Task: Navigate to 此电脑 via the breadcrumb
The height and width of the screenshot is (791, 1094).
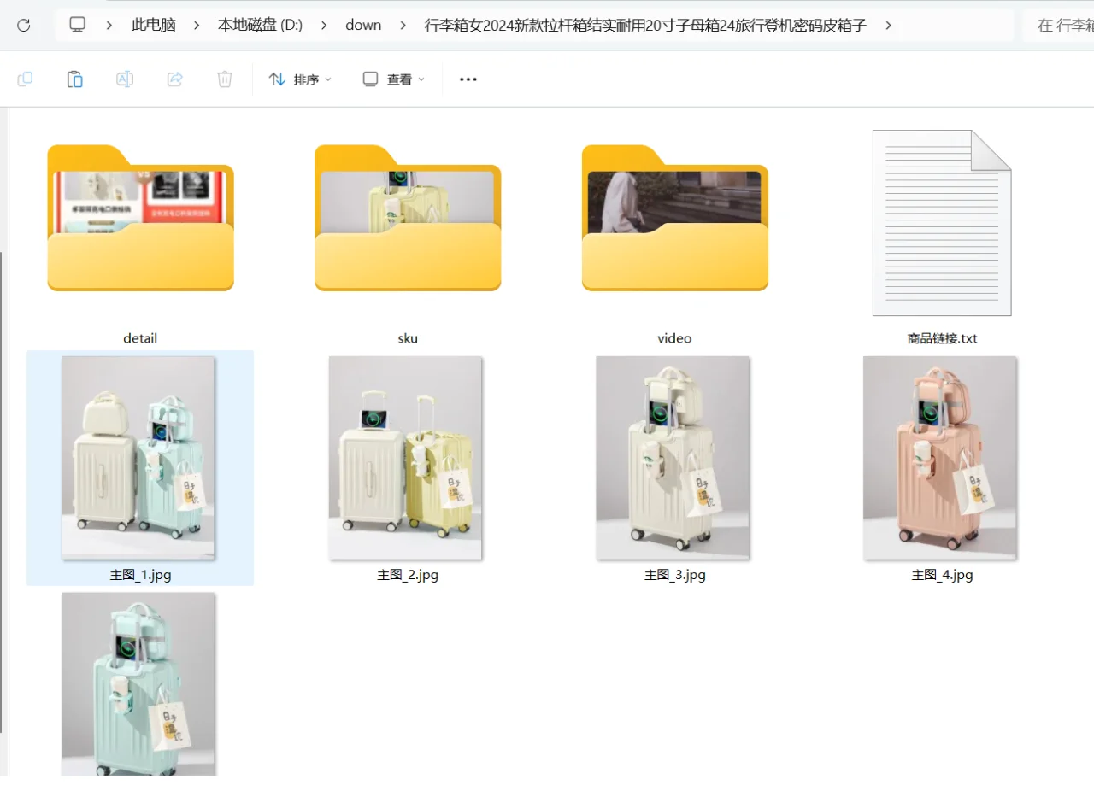Action: point(153,25)
